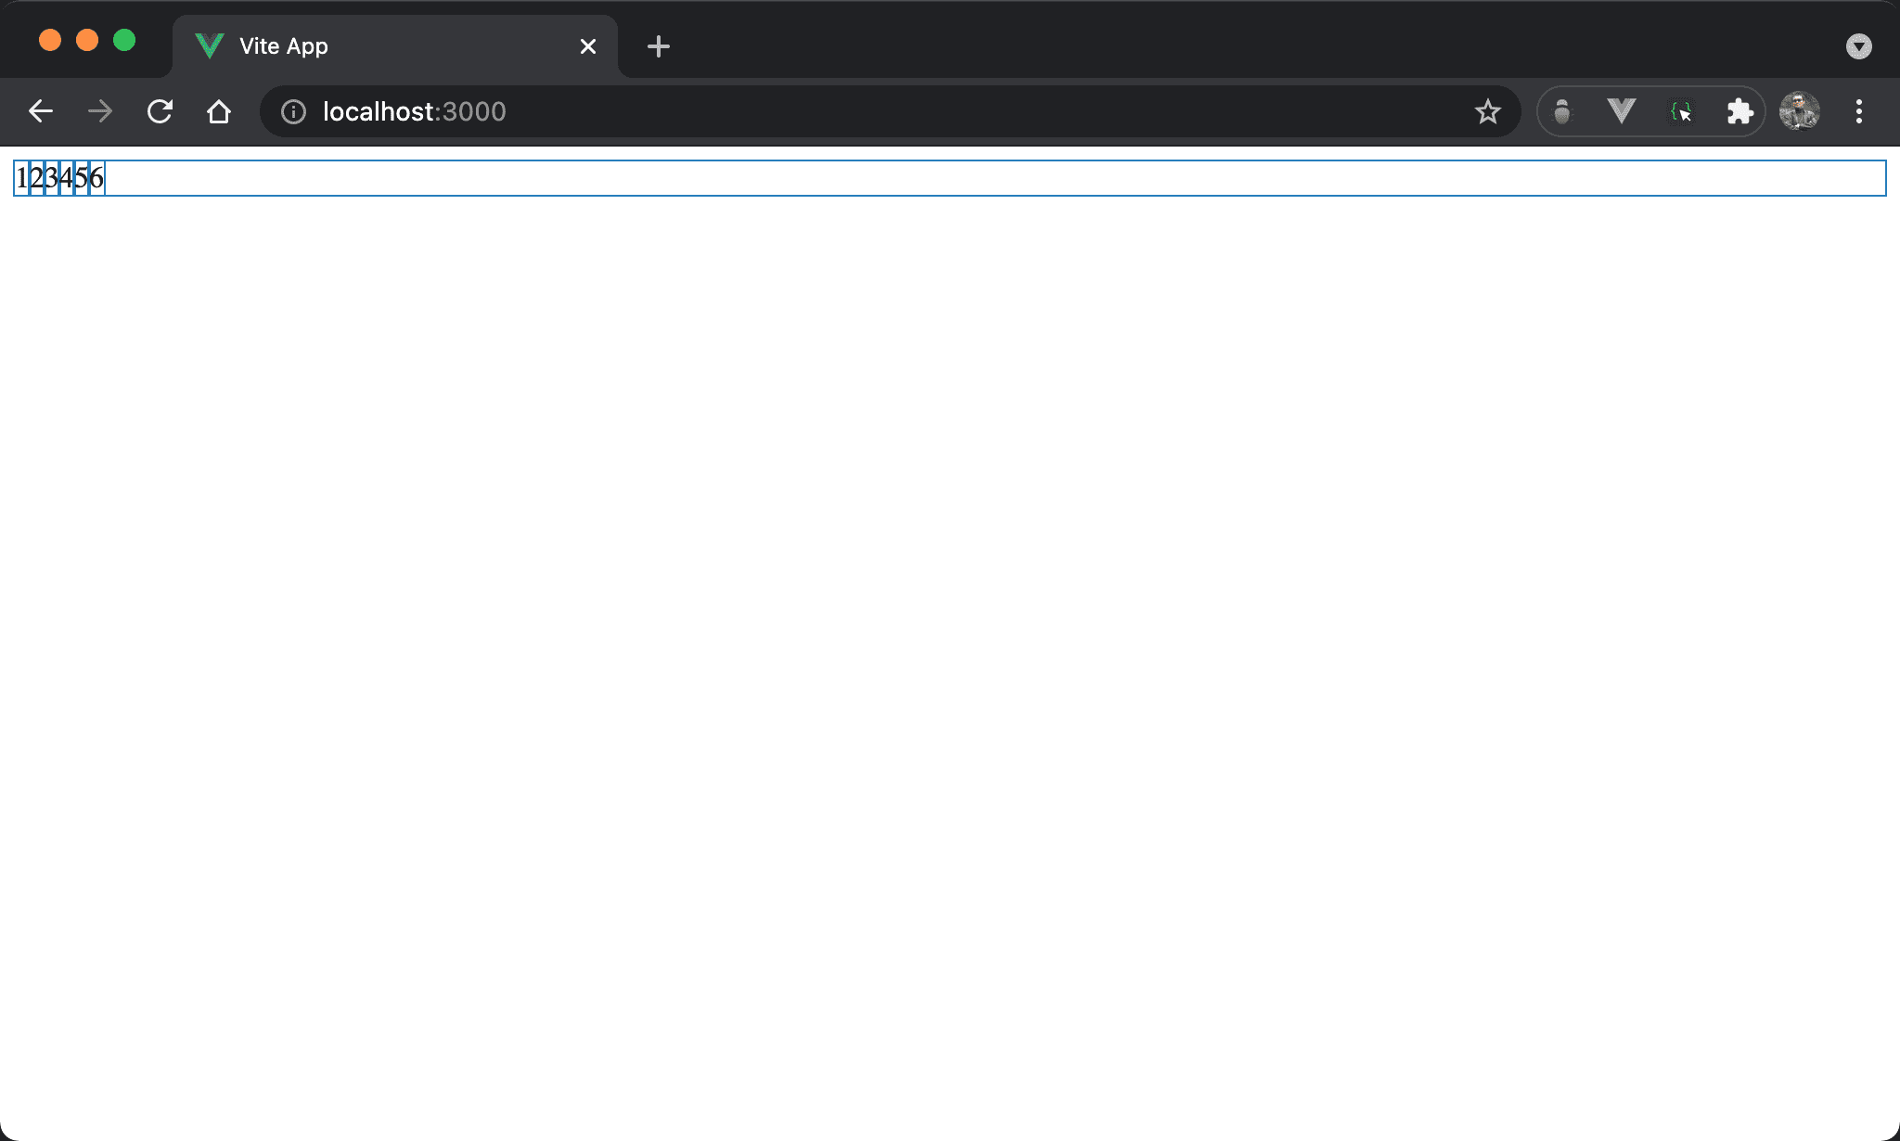This screenshot has height=1141, width=1900.
Task: Open the Extensions puzzle menu
Action: pos(1740,112)
